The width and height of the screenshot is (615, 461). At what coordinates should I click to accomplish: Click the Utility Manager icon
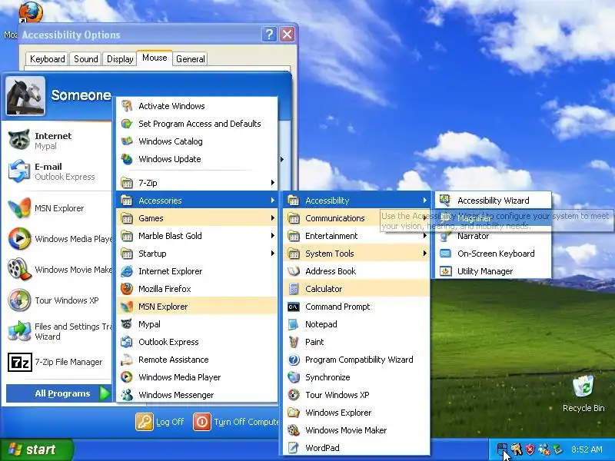pyautogui.click(x=445, y=271)
